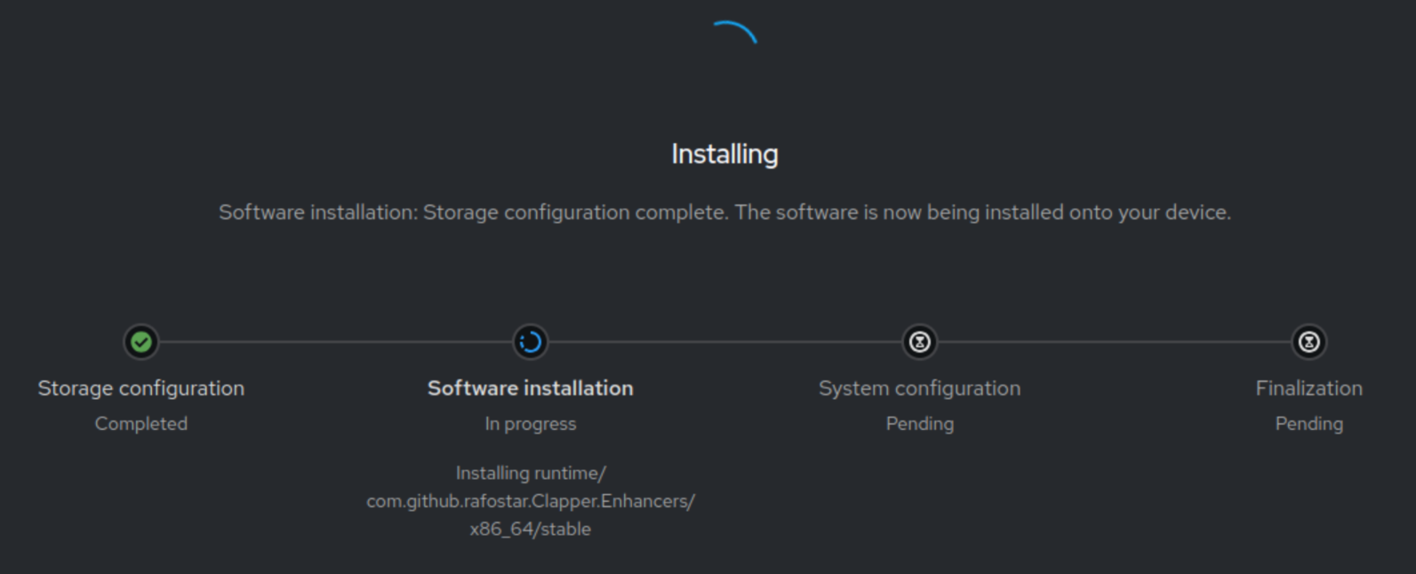Select the System configuration step label

point(919,388)
